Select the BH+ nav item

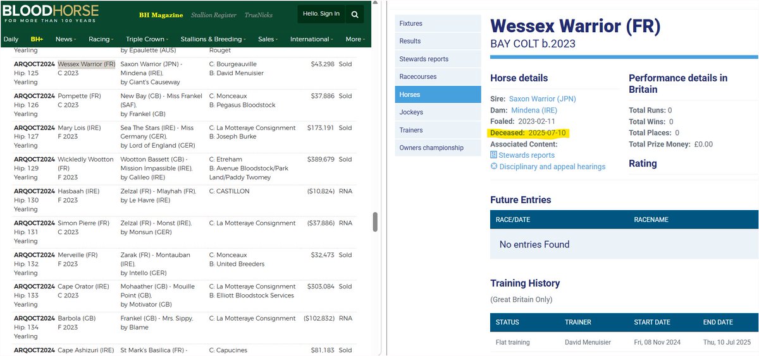pyautogui.click(x=37, y=39)
